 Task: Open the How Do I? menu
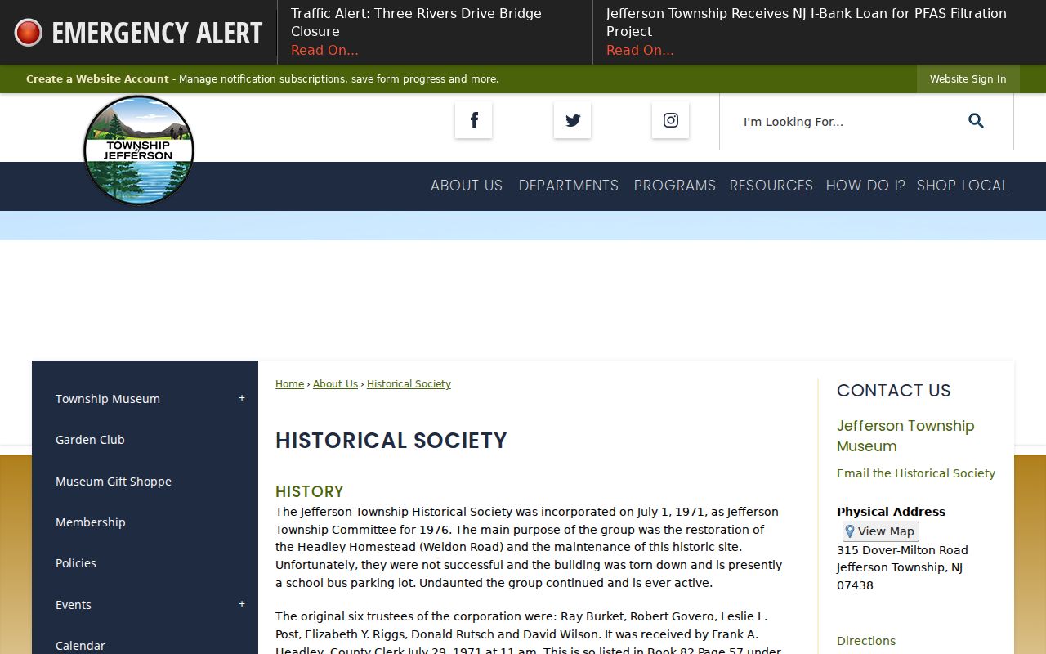click(865, 186)
